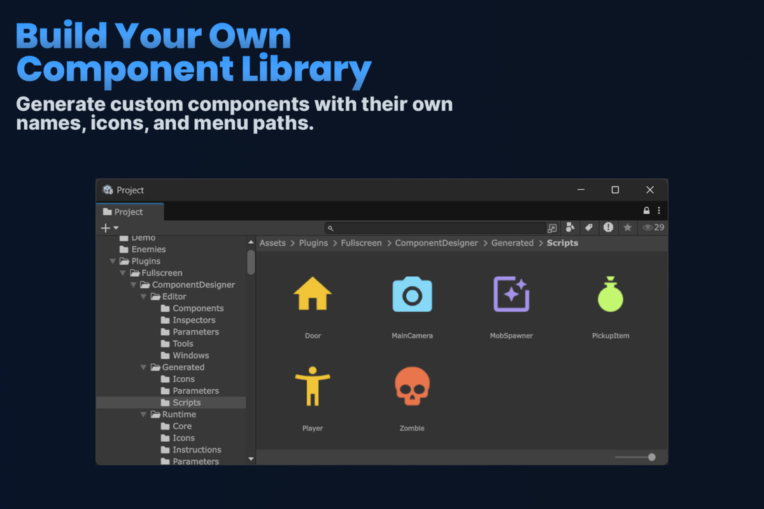Screen dimensions: 764x509
Task: Click the Unity logo in the title bar
Action: click(108, 190)
